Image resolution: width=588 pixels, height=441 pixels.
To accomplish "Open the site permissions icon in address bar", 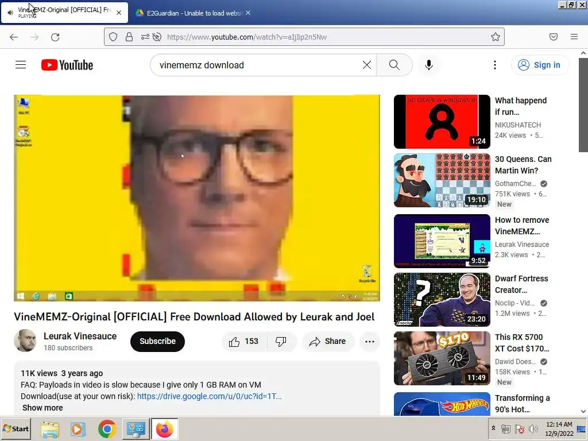I will [x=145, y=37].
